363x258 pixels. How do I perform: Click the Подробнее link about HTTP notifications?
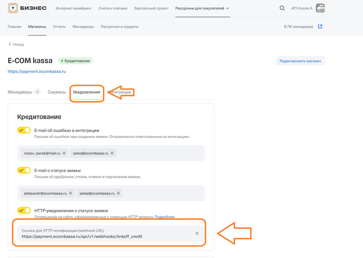pyautogui.click(x=164, y=217)
